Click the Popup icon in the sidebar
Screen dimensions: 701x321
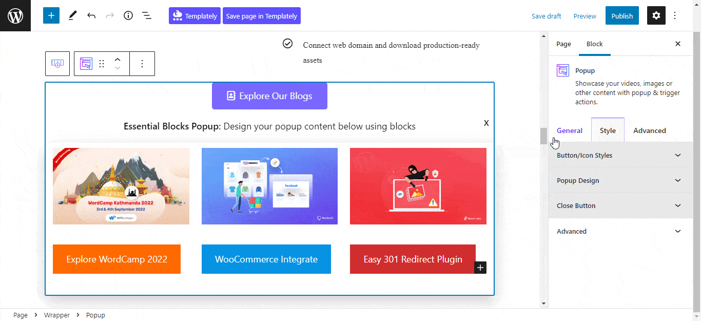563,71
